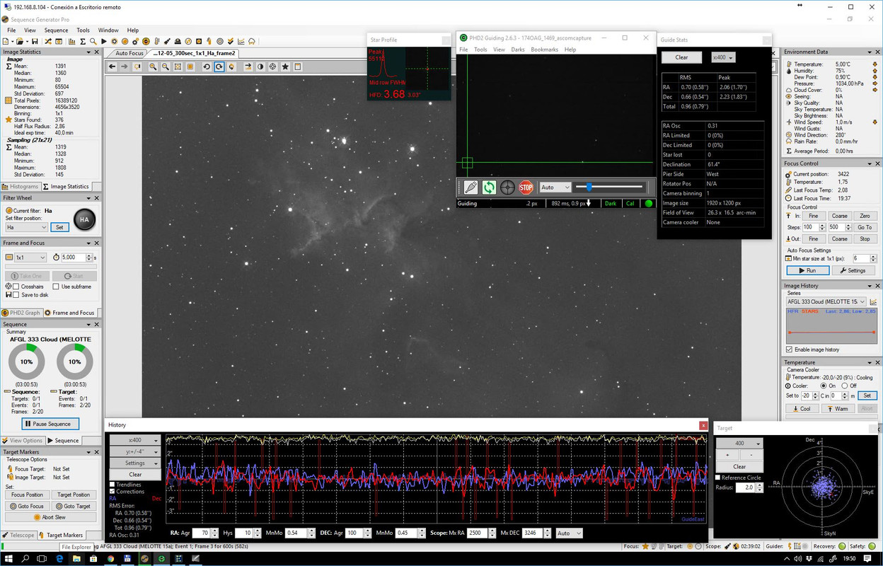Click the play sequence toolbar icon

pos(103,41)
